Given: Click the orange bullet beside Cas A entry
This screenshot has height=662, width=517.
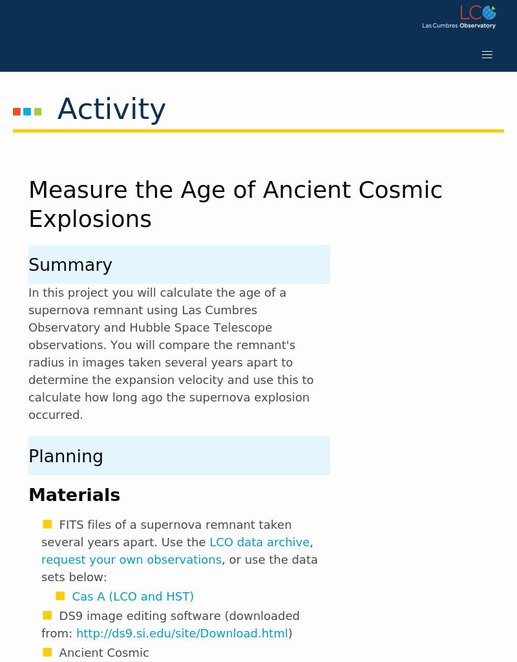Looking at the screenshot, I should [60, 595].
